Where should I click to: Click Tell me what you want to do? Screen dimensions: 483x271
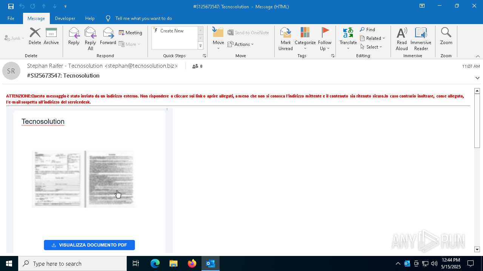tap(143, 18)
